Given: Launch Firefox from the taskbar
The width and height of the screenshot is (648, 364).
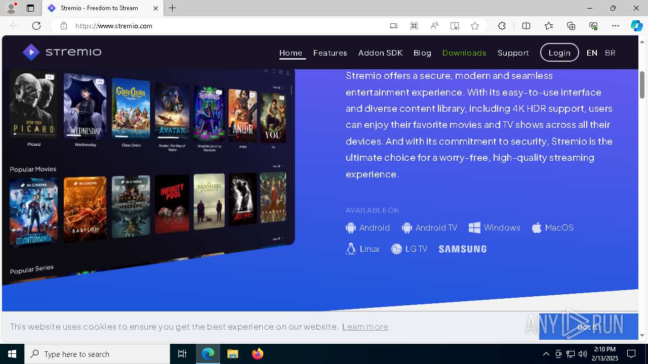Looking at the screenshot, I should (258, 354).
